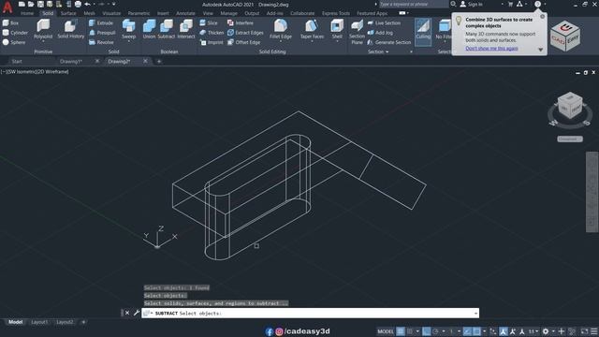Switch to the Layout1 tab
599x337 pixels.
click(39, 322)
